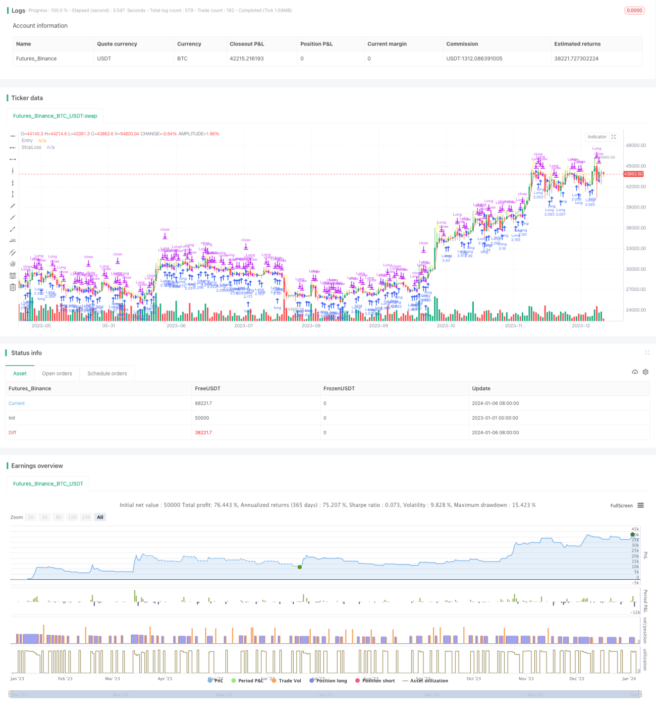
Task: Select the trash icon to delete drawings
Action: (x=13, y=287)
